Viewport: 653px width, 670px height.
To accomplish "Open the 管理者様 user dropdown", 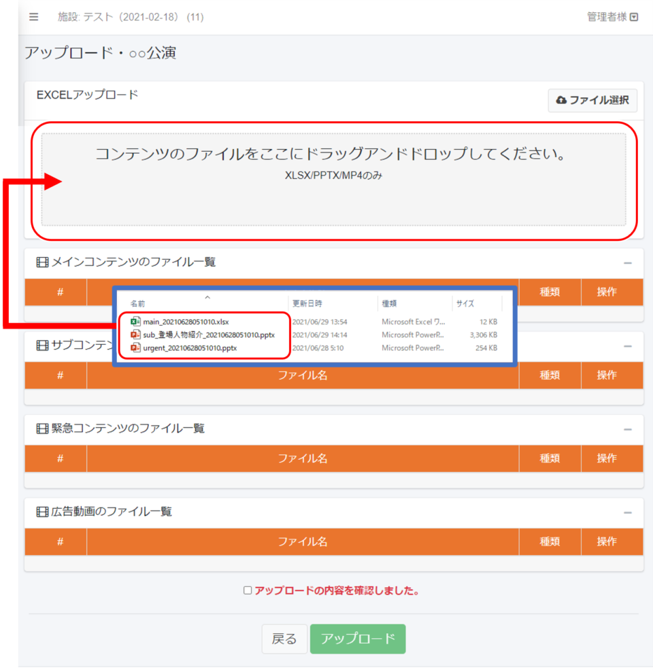I will [612, 17].
